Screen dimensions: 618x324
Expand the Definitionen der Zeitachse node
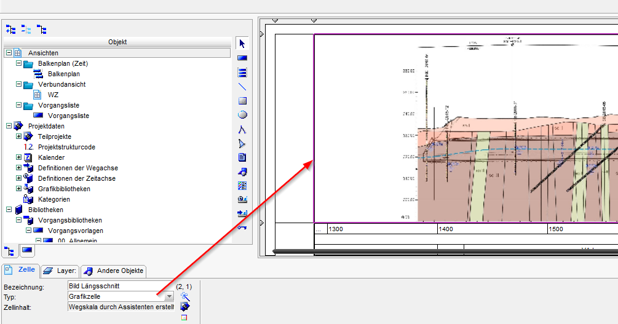pos(18,178)
